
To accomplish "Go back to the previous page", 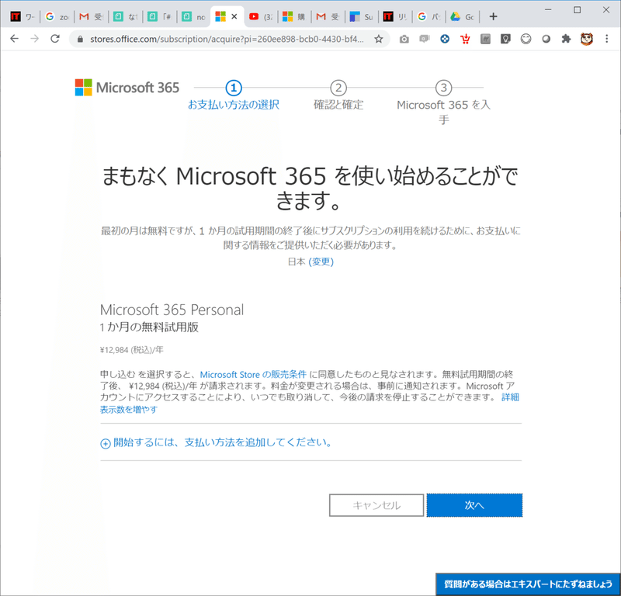I will click(14, 38).
